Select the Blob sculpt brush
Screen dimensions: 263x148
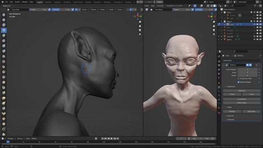[x=4, y=51]
